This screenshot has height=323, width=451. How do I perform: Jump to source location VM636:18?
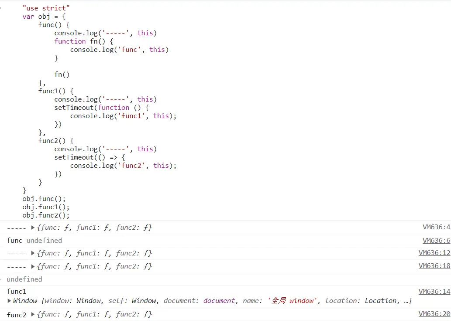(434, 266)
